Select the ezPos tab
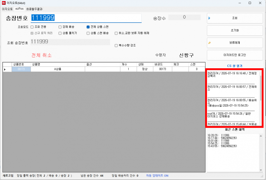The width and height of the screenshot is (266, 180). [x=20, y=9]
